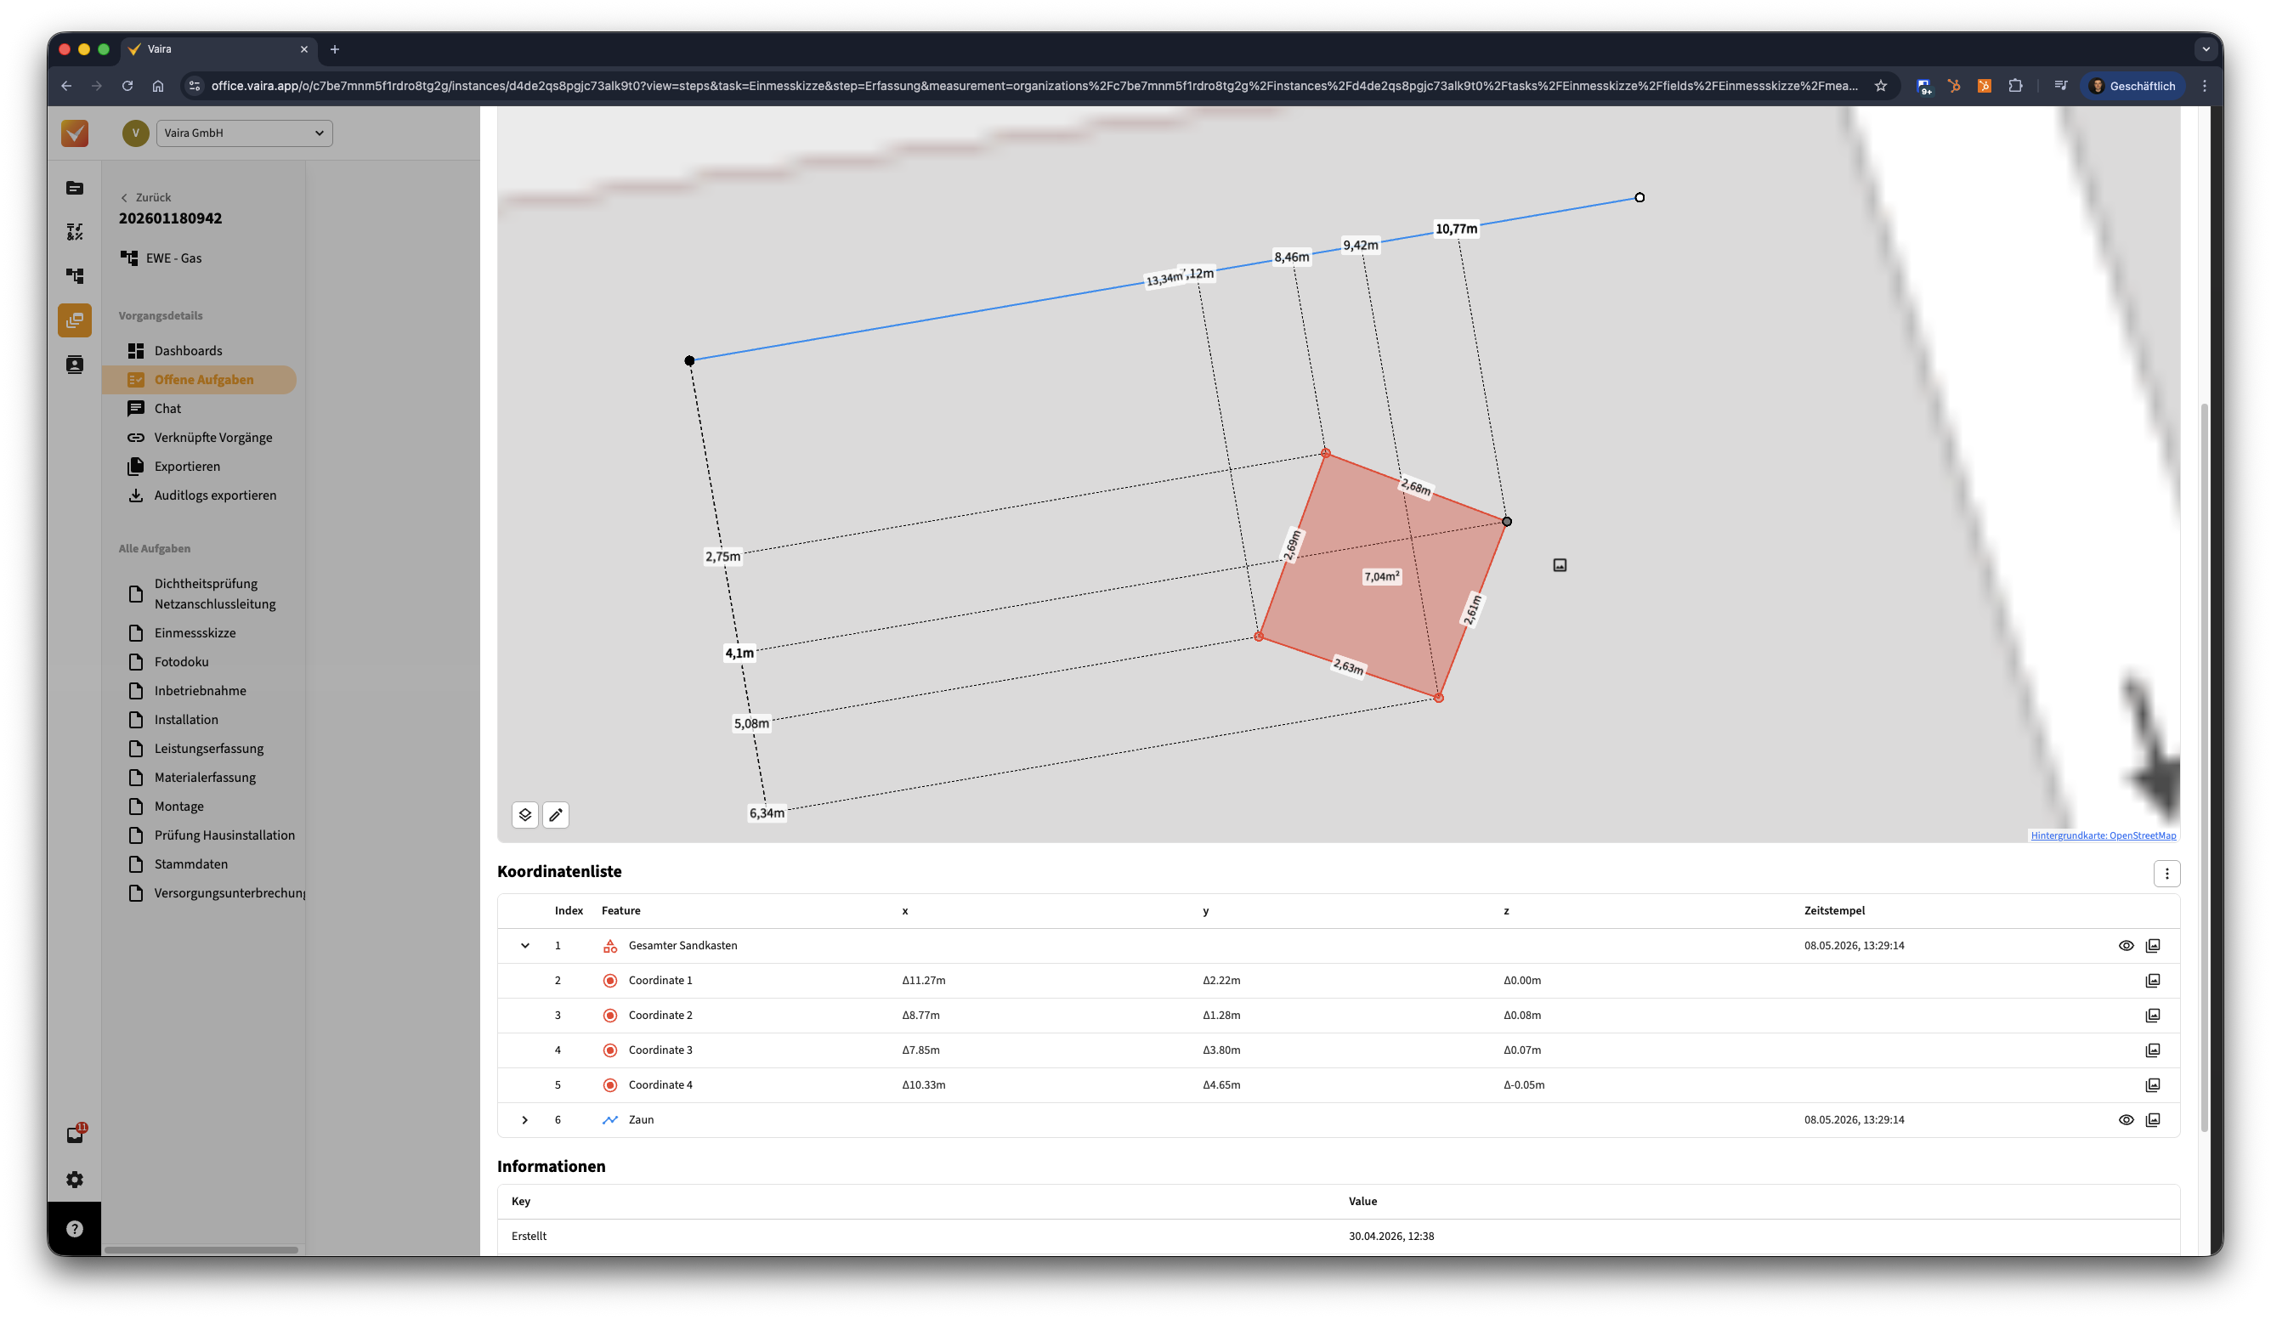Toggle visibility of Zaun feature
The image size is (2271, 1319).
tap(2126, 1120)
